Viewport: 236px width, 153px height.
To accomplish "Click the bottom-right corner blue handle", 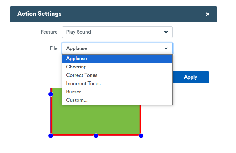I will click(141, 136).
